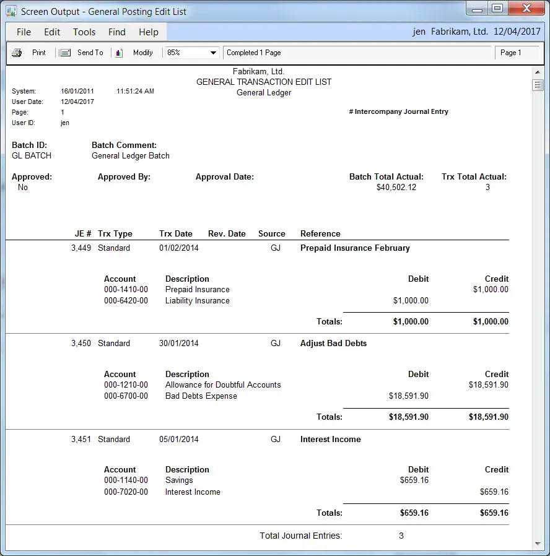Open the File menu

pos(24,32)
